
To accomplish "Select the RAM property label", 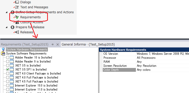I will [107, 62].
